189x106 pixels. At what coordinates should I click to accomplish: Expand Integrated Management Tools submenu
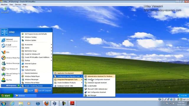coord(68,79)
